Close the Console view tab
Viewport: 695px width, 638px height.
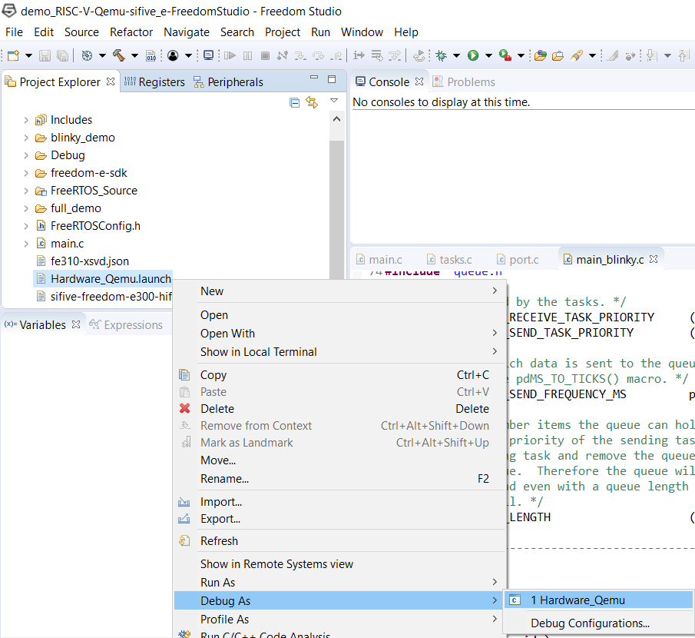tap(419, 81)
